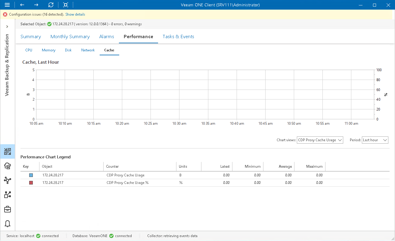Open the hamburger main menu
This screenshot has width=395, height=241.
(8, 5)
